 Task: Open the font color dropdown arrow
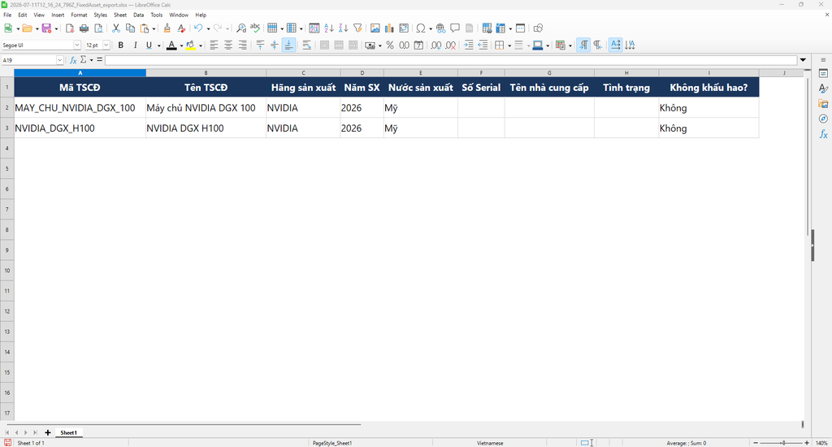pos(181,46)
